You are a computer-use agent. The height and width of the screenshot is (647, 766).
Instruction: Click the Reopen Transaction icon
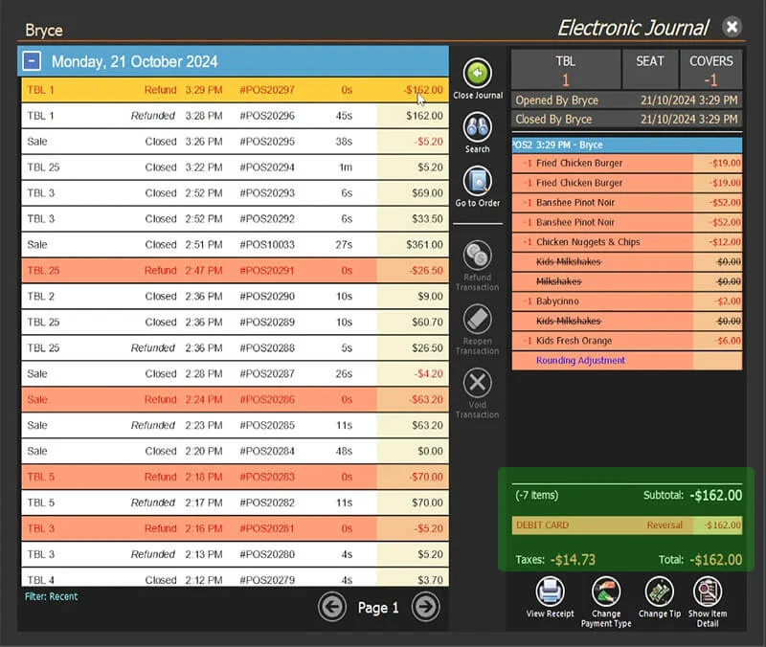coord(477,319)
